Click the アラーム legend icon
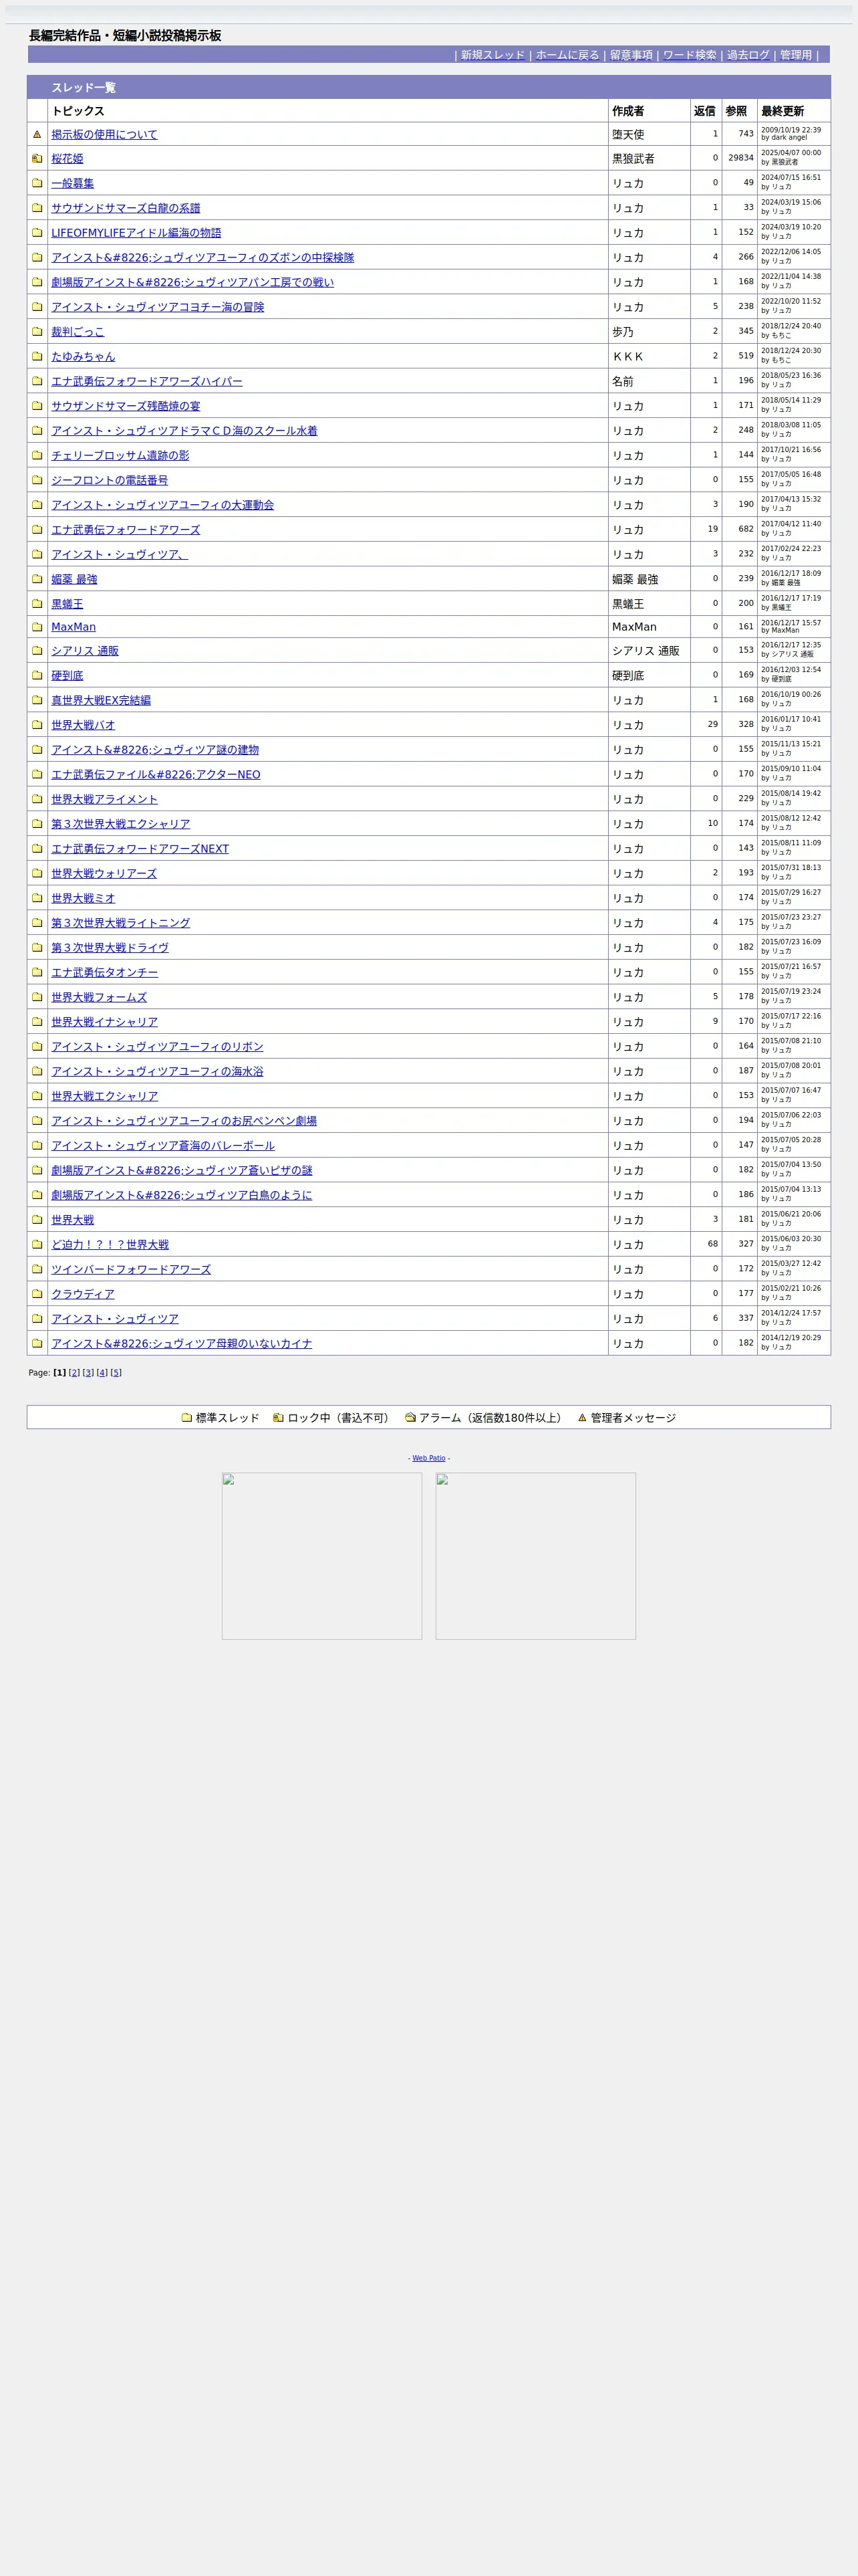 coord(410,1417)
